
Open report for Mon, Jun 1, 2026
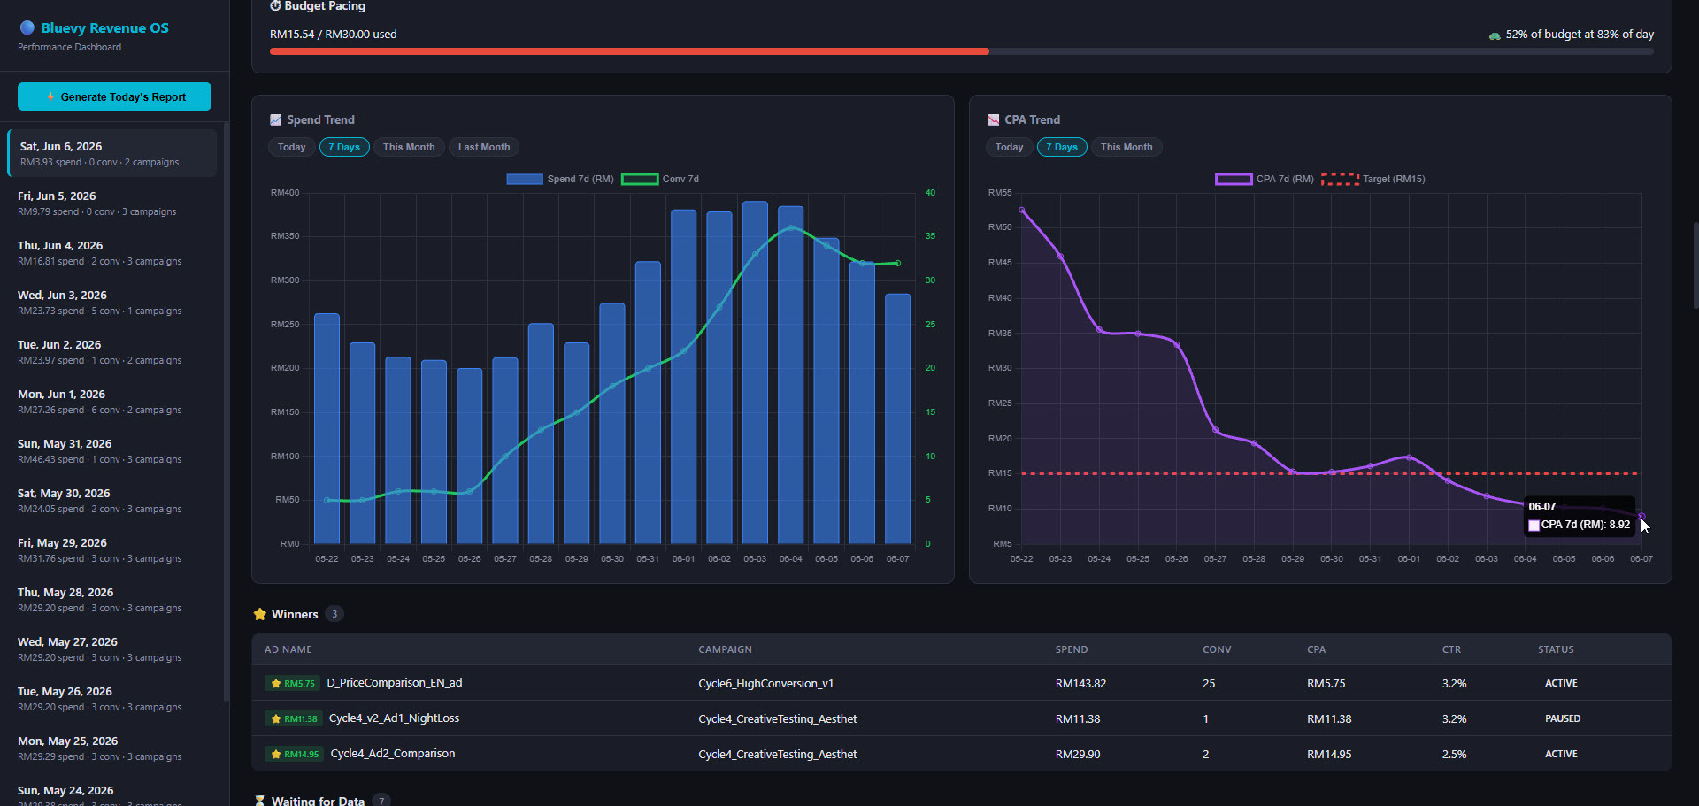[x=112, y=401]
